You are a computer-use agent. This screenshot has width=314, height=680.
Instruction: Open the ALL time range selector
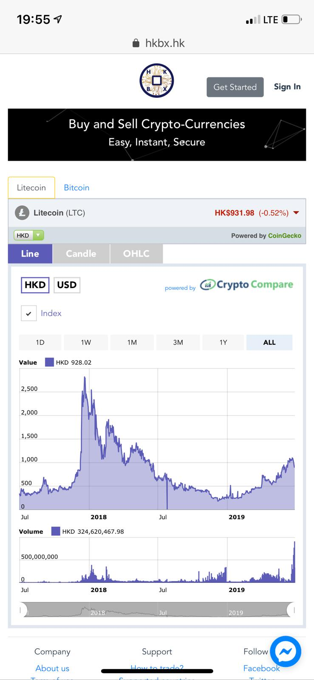(x=269, y=342)
